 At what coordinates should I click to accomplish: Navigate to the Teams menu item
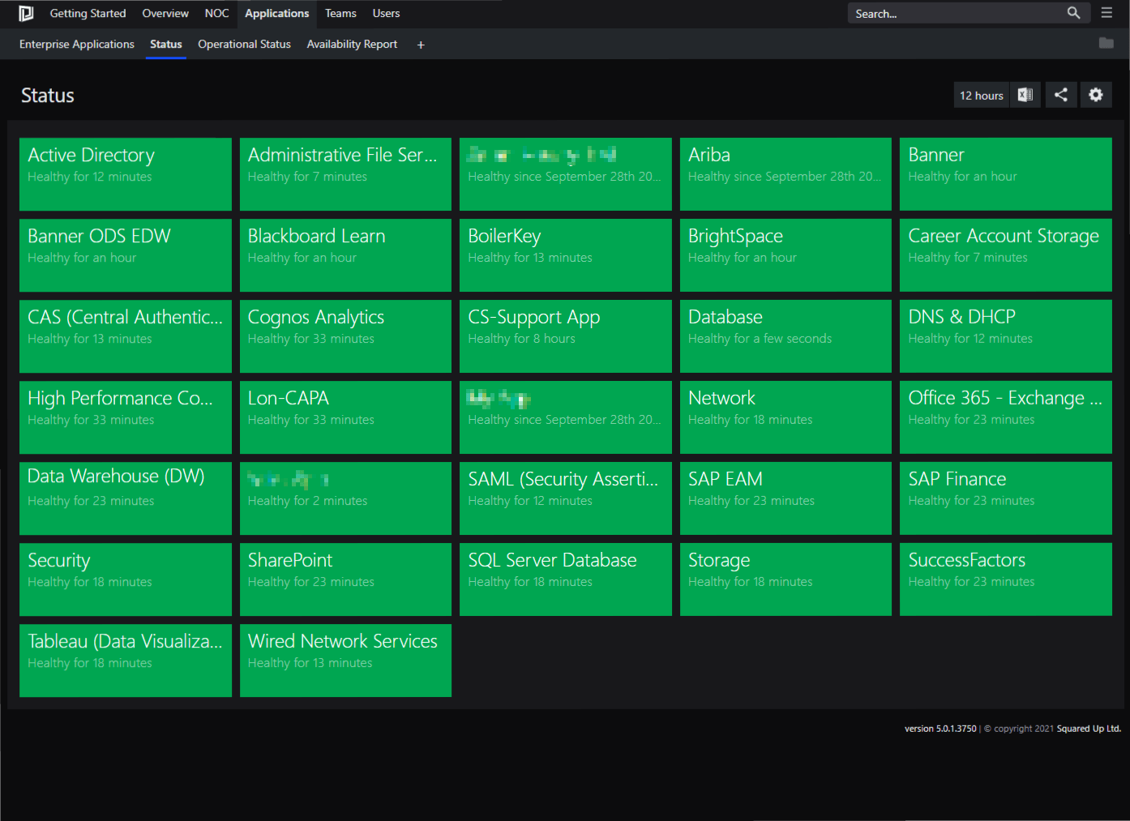click(340, 13)
